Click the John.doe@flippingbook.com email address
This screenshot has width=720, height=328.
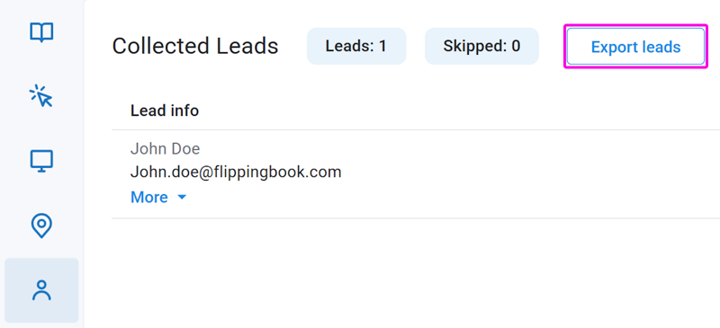[236, 172]
